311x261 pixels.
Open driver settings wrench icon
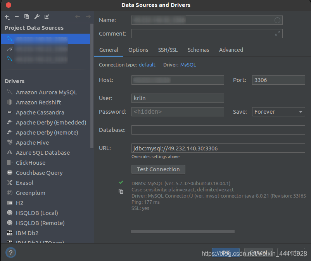point(37,17)
